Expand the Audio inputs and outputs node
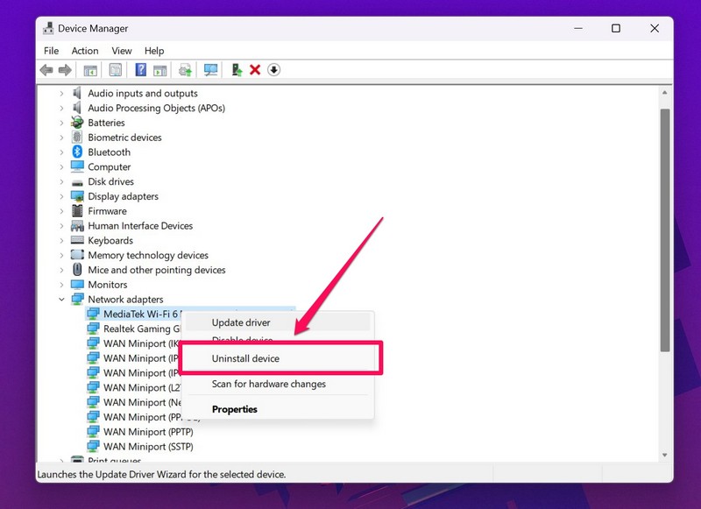701x509 pixels. coord(61,94)
